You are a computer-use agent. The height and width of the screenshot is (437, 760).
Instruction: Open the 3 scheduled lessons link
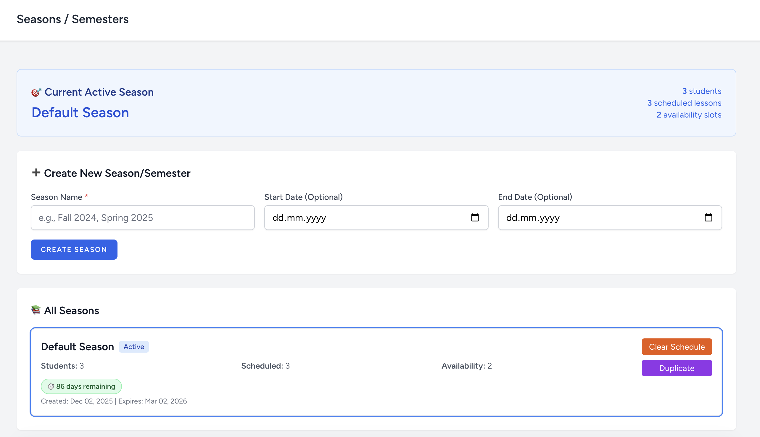(x=684, y=103)
